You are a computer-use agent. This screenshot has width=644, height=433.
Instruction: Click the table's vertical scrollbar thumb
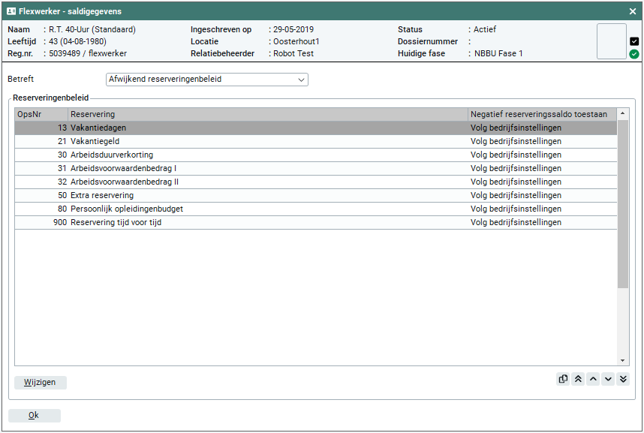pos(622,203)
